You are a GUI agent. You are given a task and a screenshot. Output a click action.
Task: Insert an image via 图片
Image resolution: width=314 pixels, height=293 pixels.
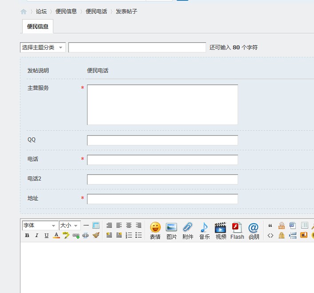click(x=171, y=231)
